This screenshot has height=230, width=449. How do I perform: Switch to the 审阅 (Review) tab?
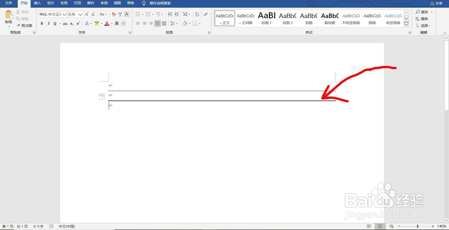(x=104, y=3)
